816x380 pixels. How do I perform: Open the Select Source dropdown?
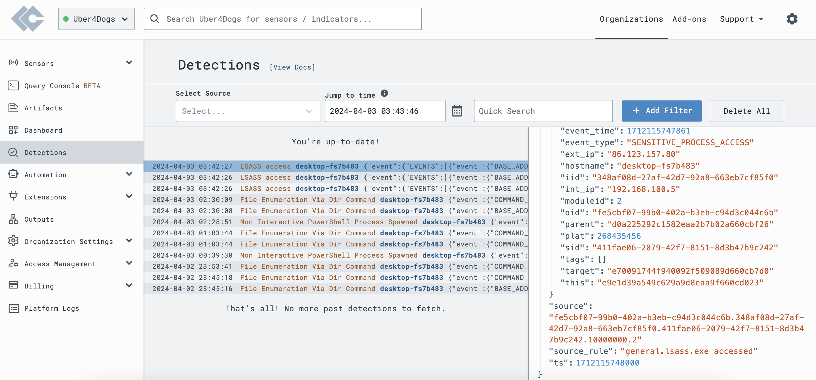[x=248, y=111]
